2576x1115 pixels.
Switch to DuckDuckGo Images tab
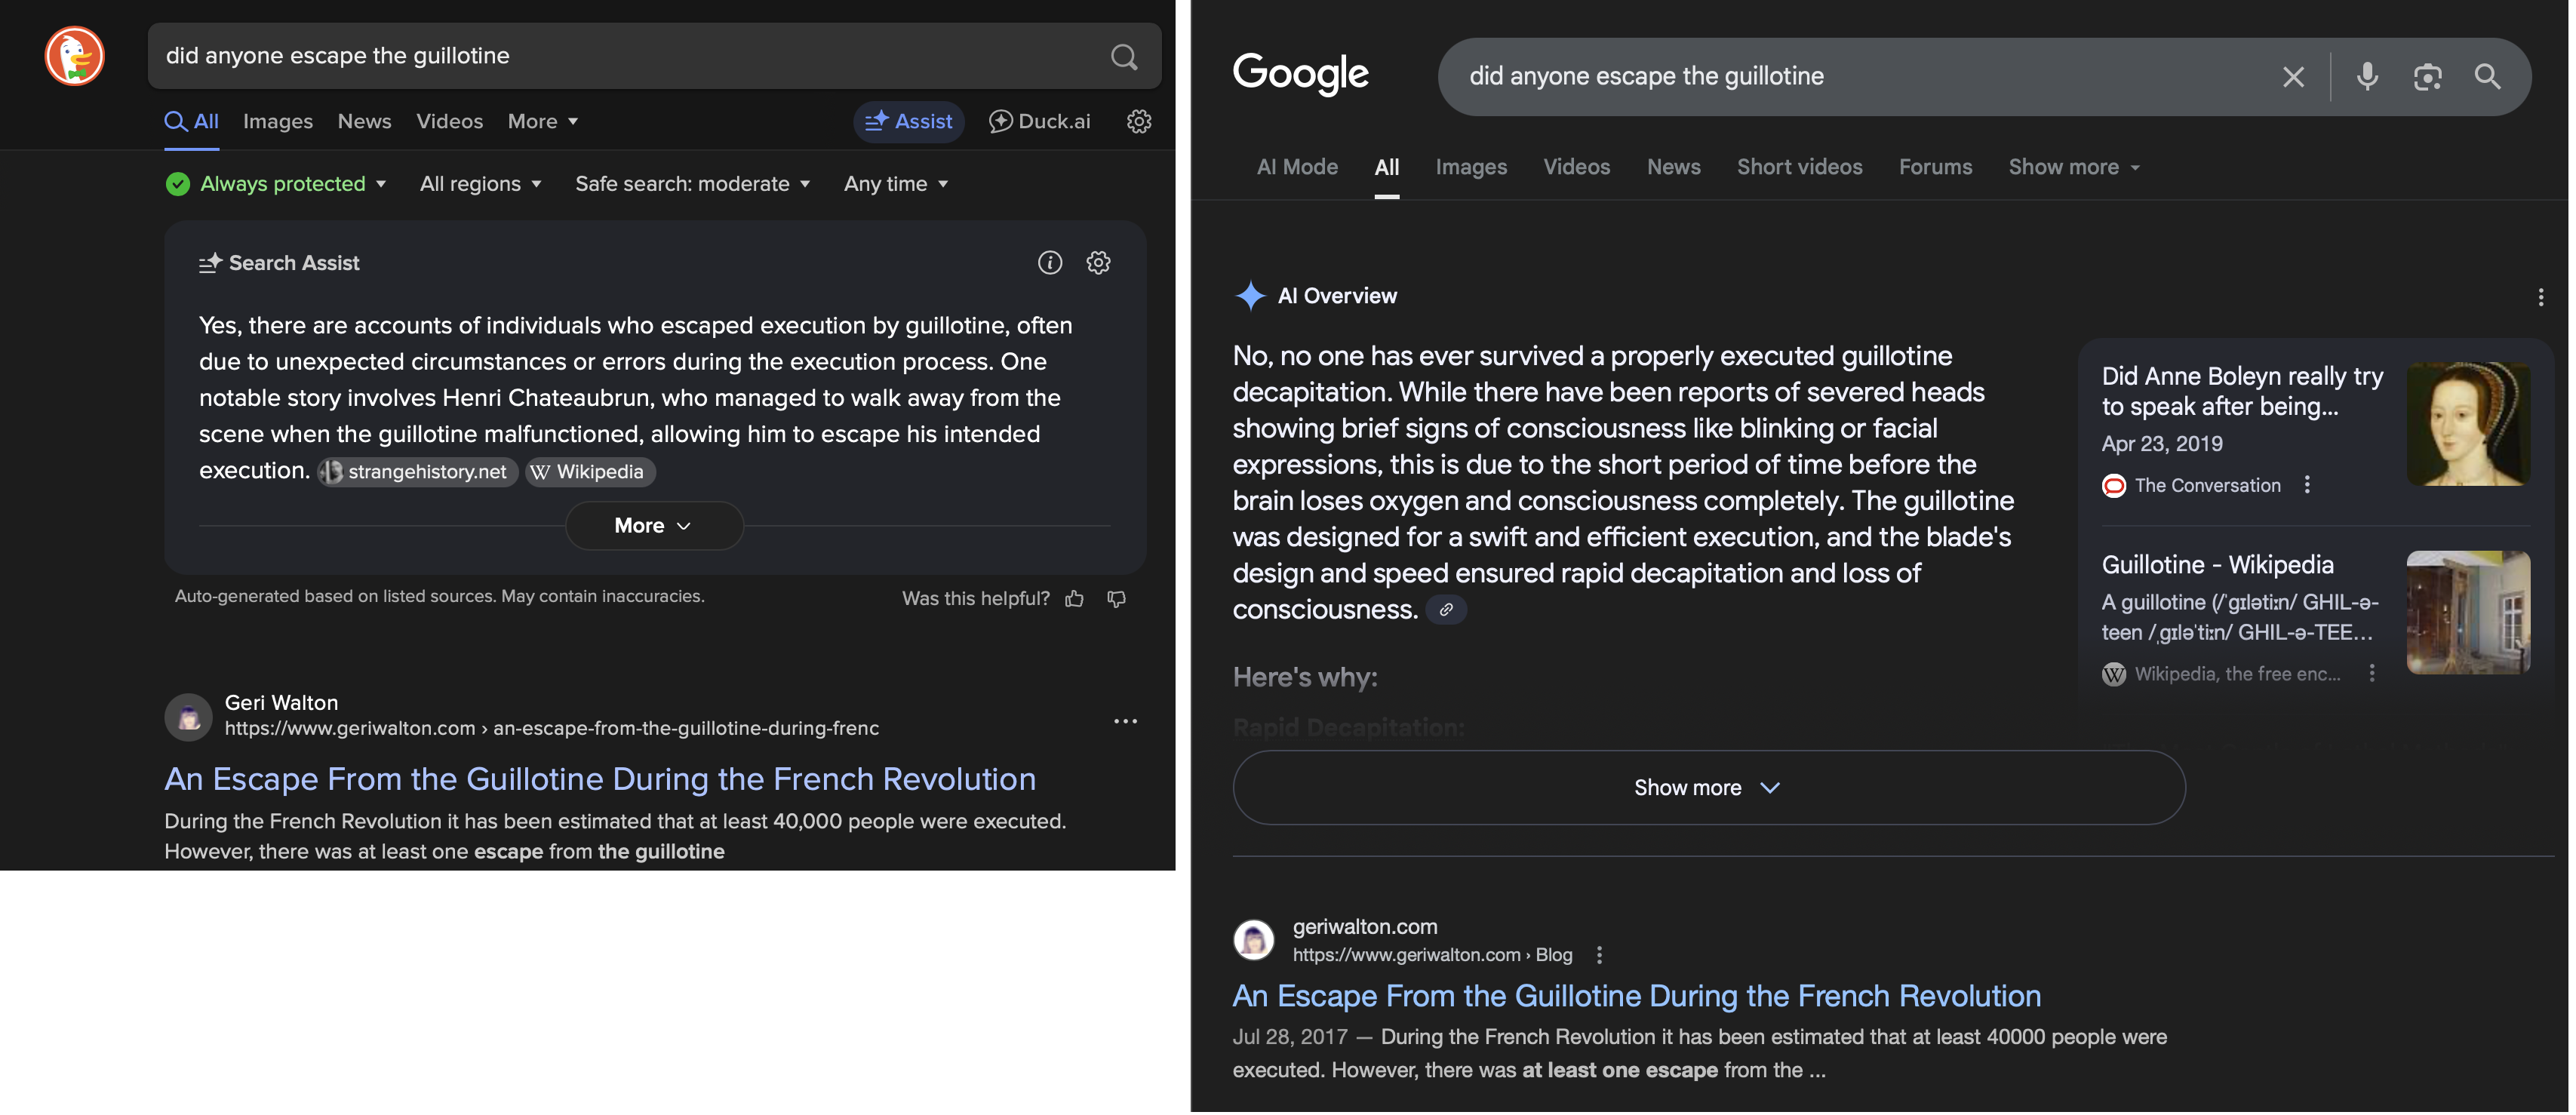tap(278, 122)
